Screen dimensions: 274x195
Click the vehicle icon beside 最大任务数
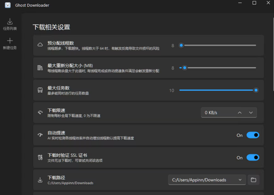(40, 90)
